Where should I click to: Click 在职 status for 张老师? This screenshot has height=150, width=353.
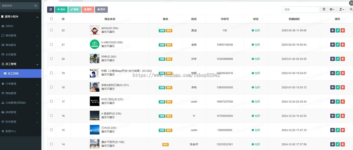(256, 144)
